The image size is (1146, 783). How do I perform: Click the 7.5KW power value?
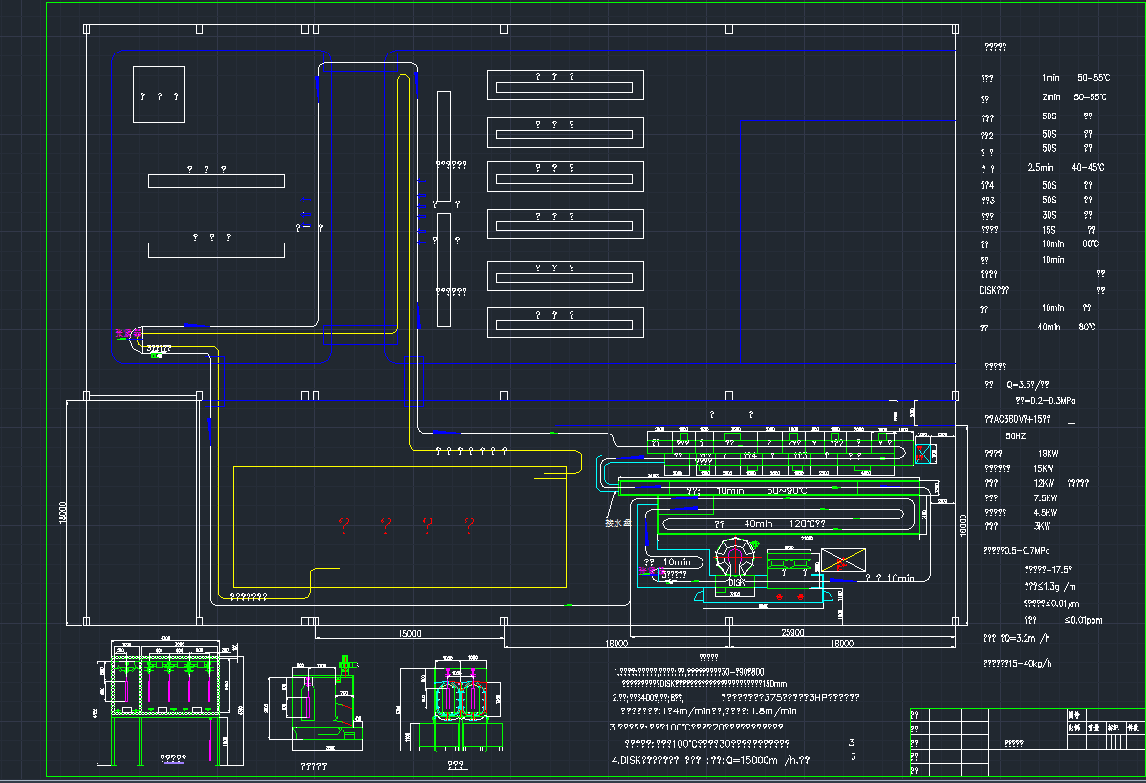click(1045, 497)
